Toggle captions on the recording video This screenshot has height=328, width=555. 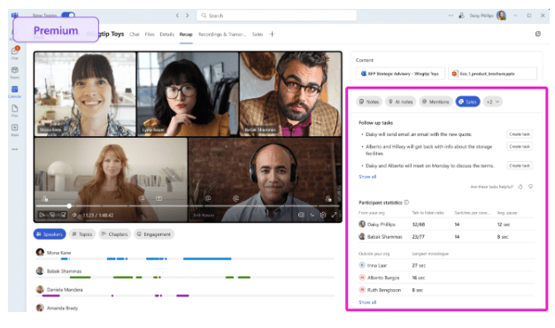[x=301, y=215]
